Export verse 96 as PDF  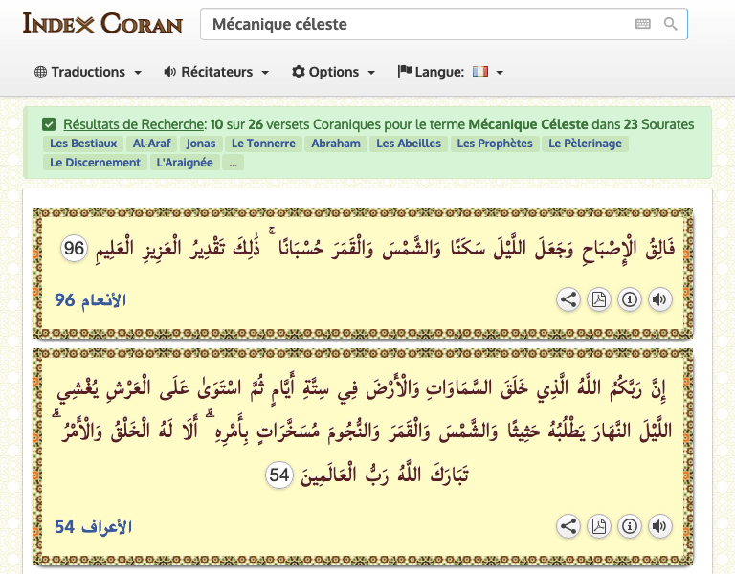599,299
